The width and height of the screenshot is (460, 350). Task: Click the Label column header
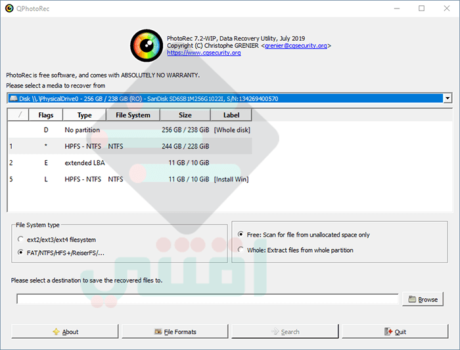coord(231,115)
